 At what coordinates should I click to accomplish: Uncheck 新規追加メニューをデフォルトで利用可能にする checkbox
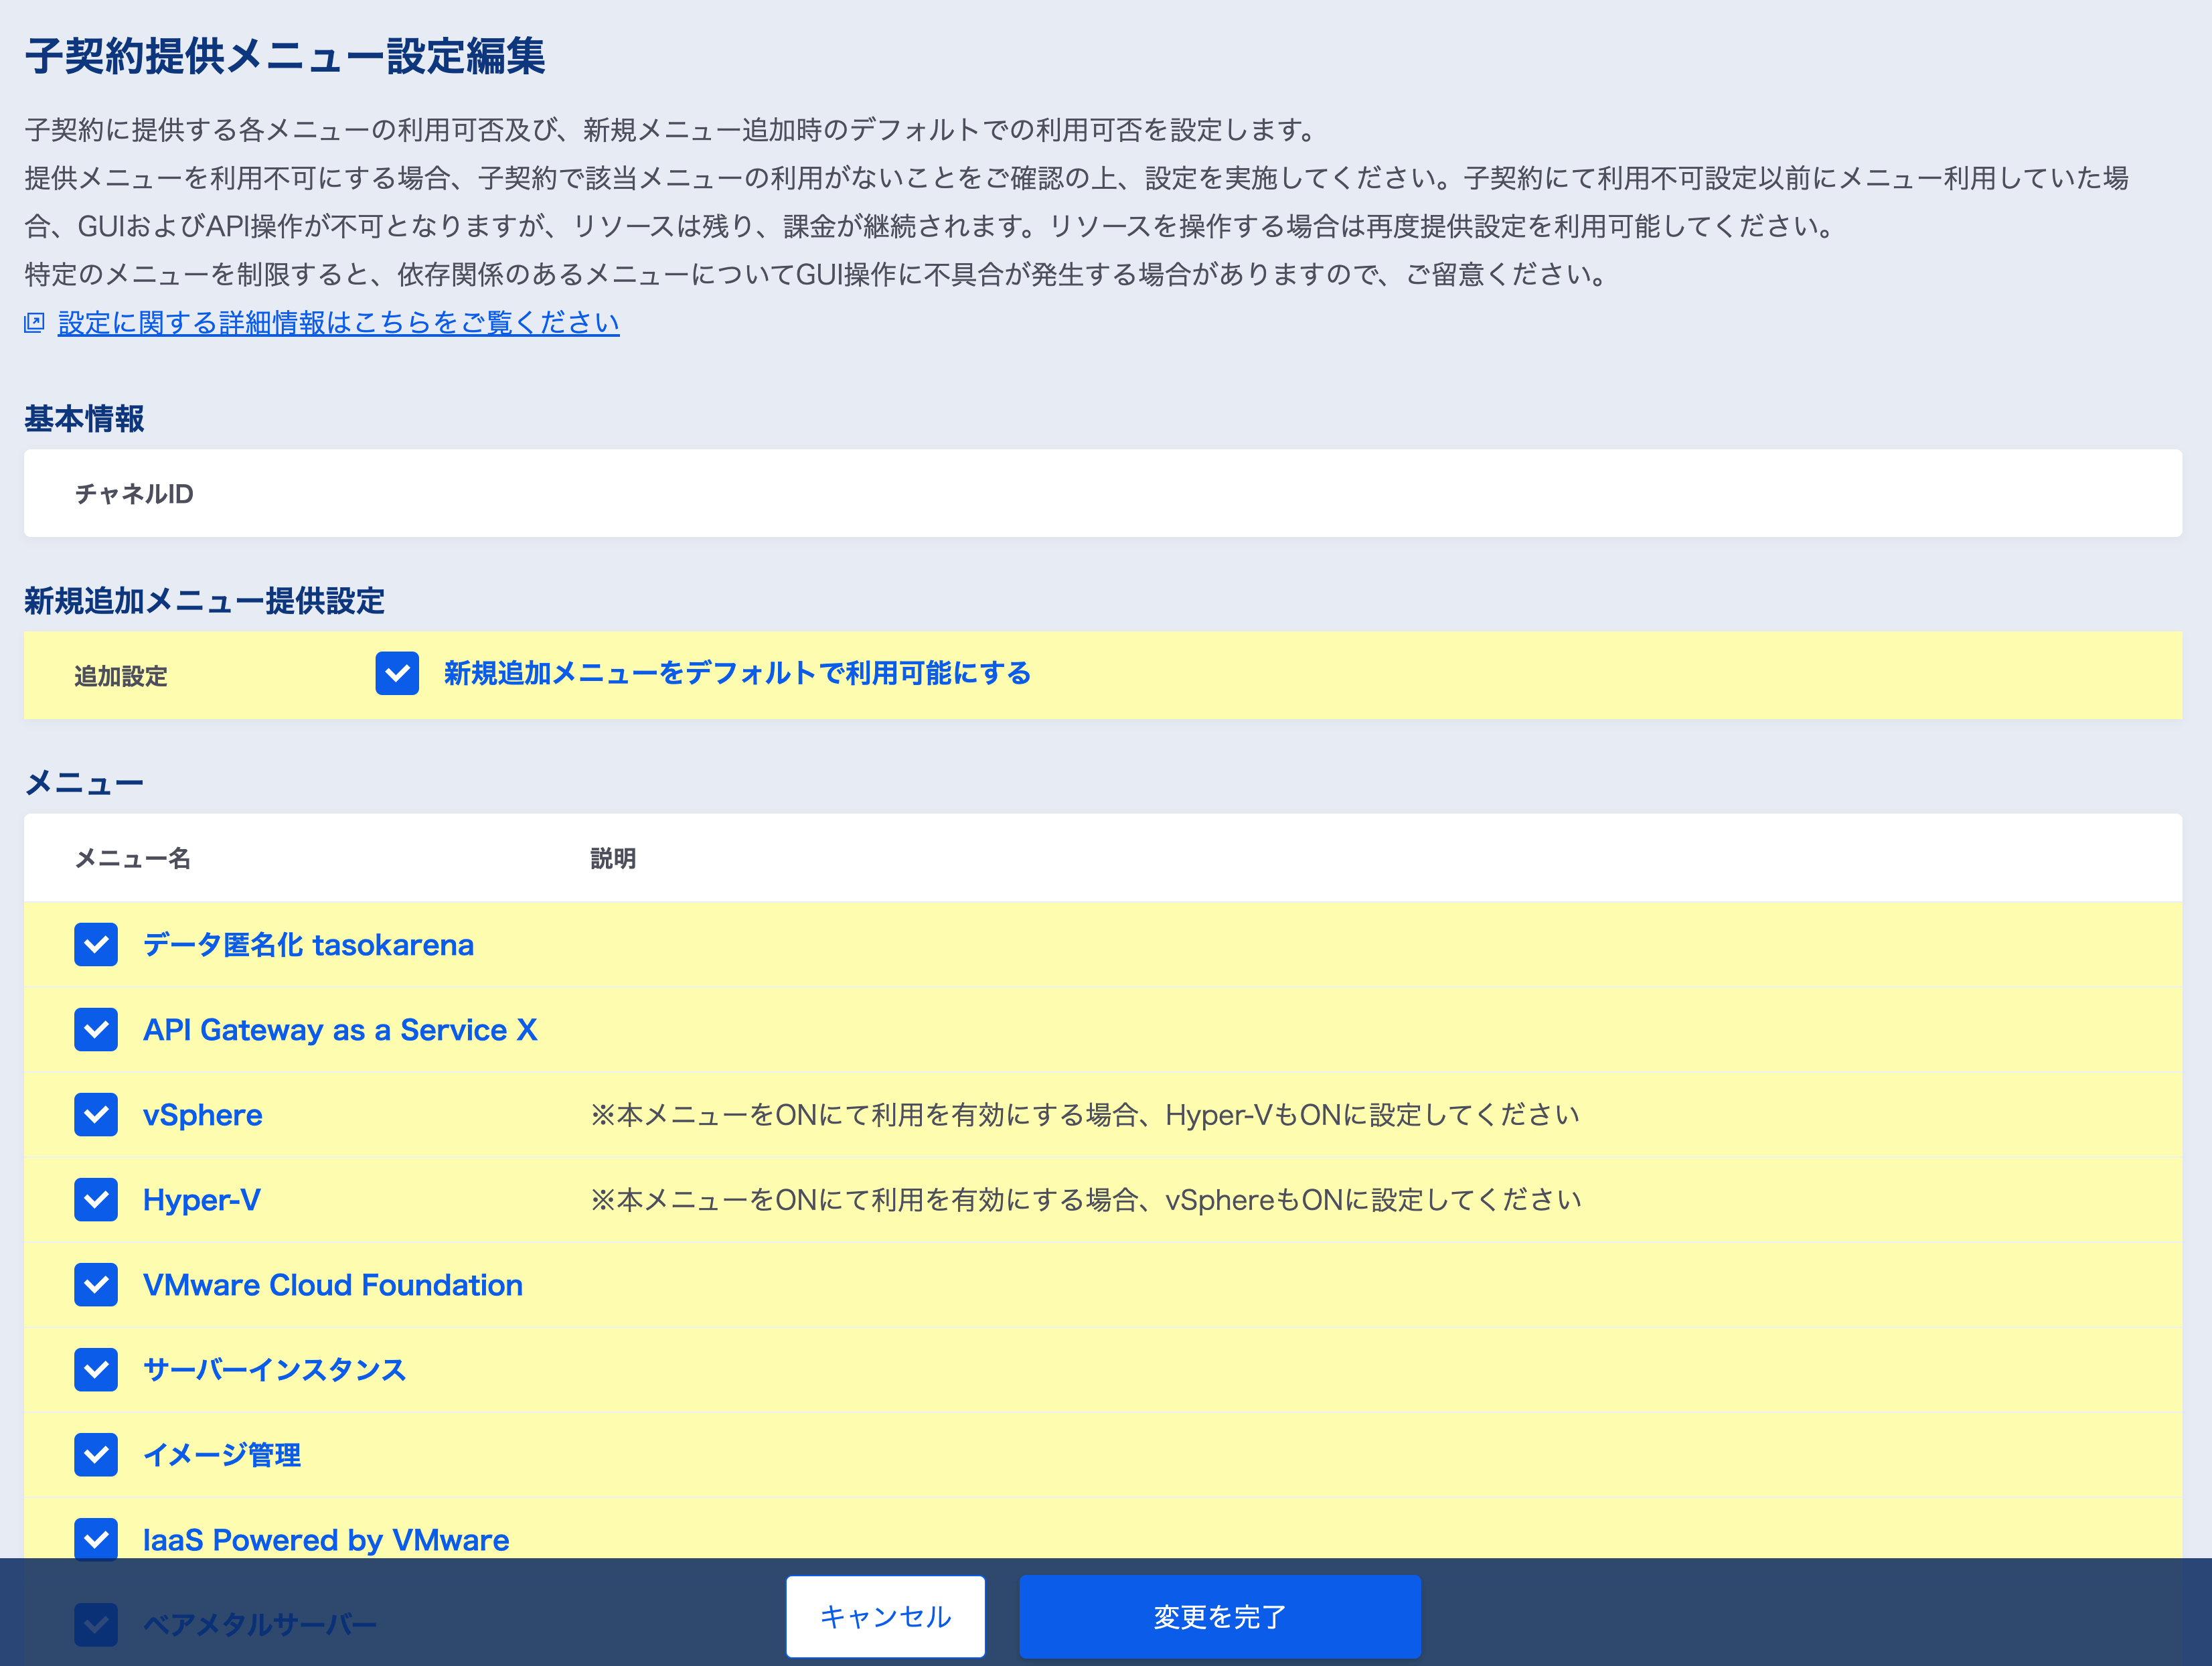[397, 673]
